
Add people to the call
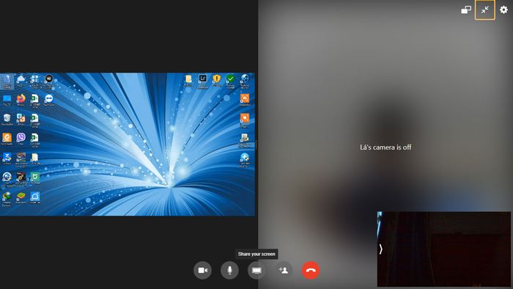(x=284, y=271)
